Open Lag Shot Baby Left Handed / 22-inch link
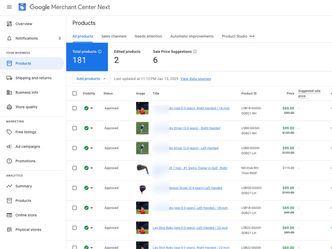 (x=190, y=228)
